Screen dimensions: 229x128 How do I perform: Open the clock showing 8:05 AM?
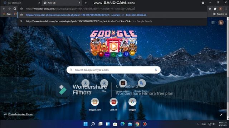pyautogui.click(x=223, y=124)
